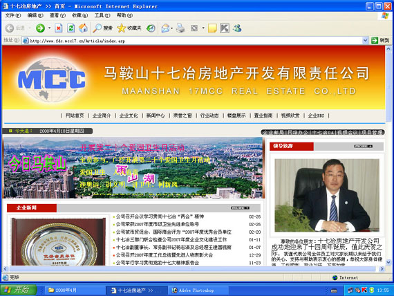394x296 pixels.
Task: Open the 视频欣赏 navigation link
Action: 290,115
